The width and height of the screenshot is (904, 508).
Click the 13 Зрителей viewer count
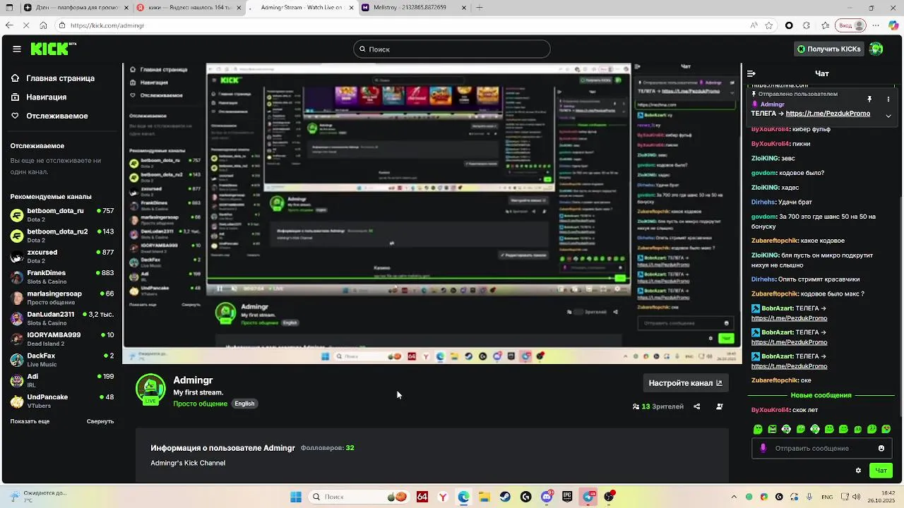click(658, 406)
